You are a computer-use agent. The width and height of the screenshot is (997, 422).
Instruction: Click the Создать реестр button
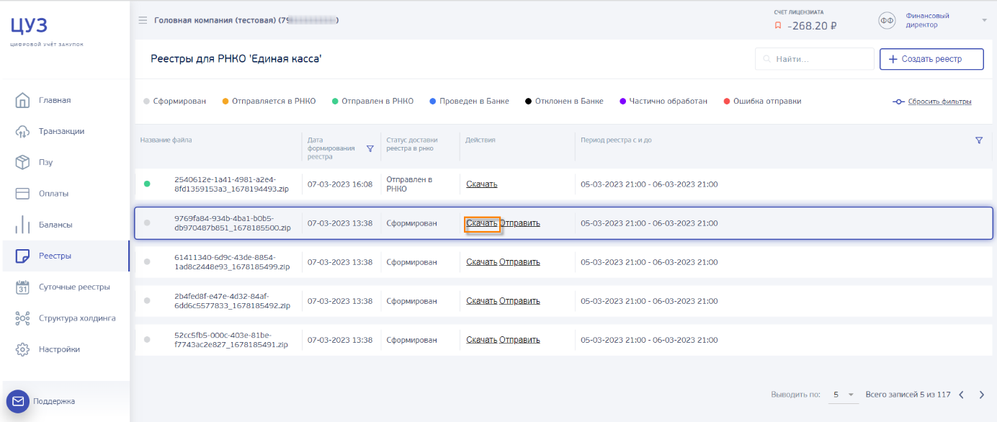click(931, 59)
